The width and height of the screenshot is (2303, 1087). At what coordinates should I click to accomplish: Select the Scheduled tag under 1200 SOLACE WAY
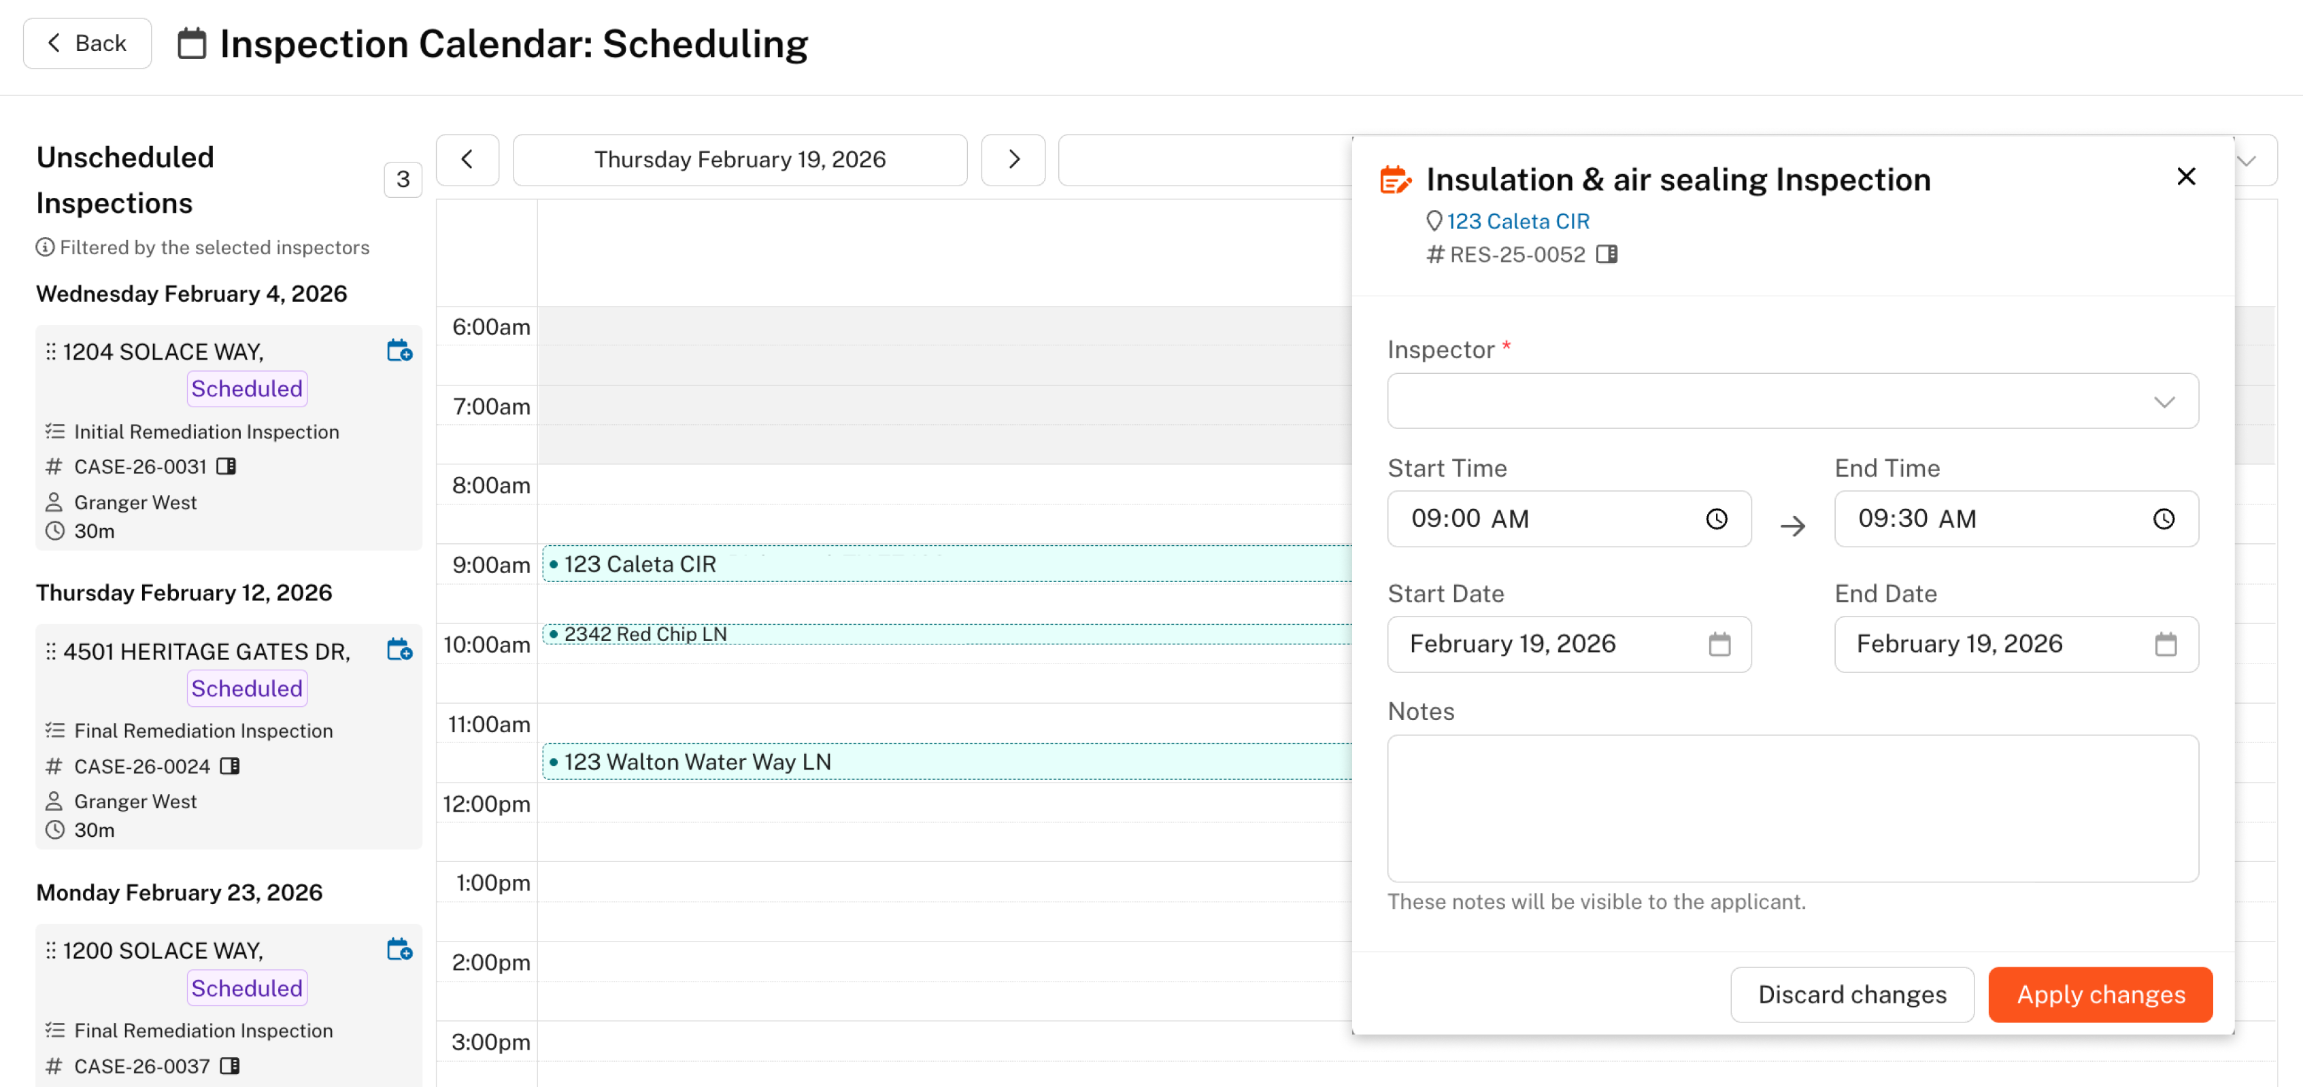tap(247, 988)
